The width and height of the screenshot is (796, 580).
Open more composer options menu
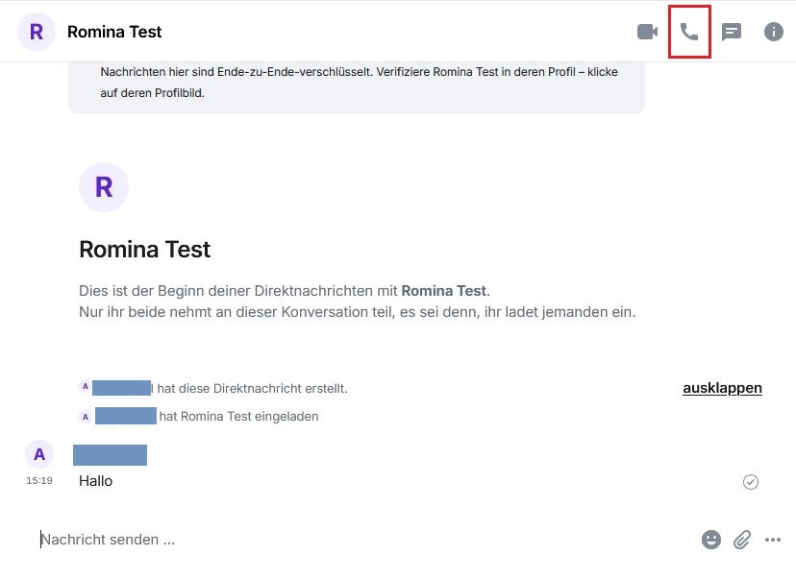coord(773,540)
